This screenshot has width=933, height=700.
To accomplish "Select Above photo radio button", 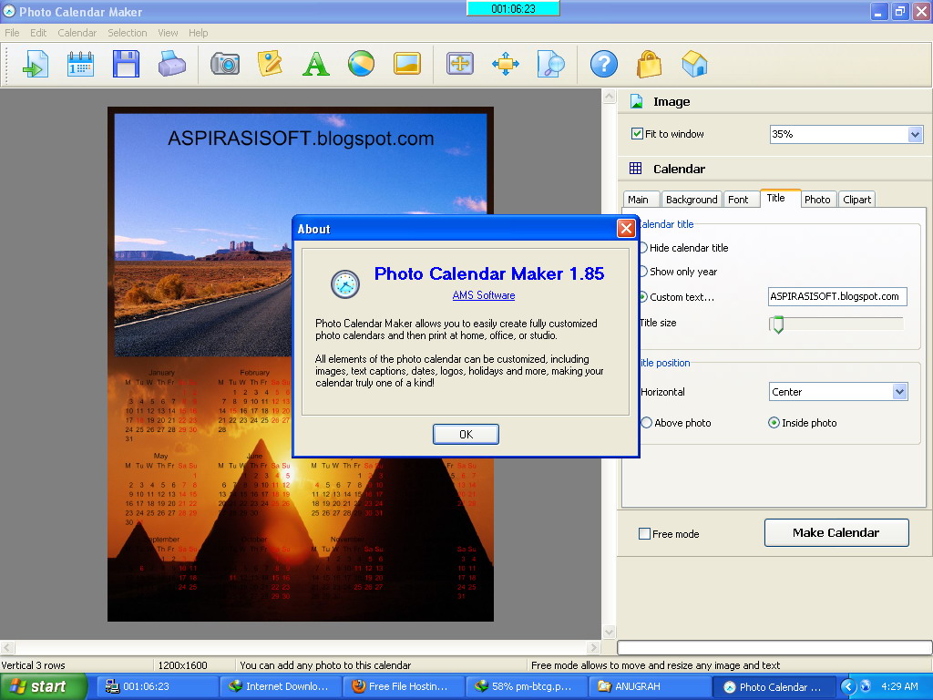I will pyautogui.click(x=647, y=423).
